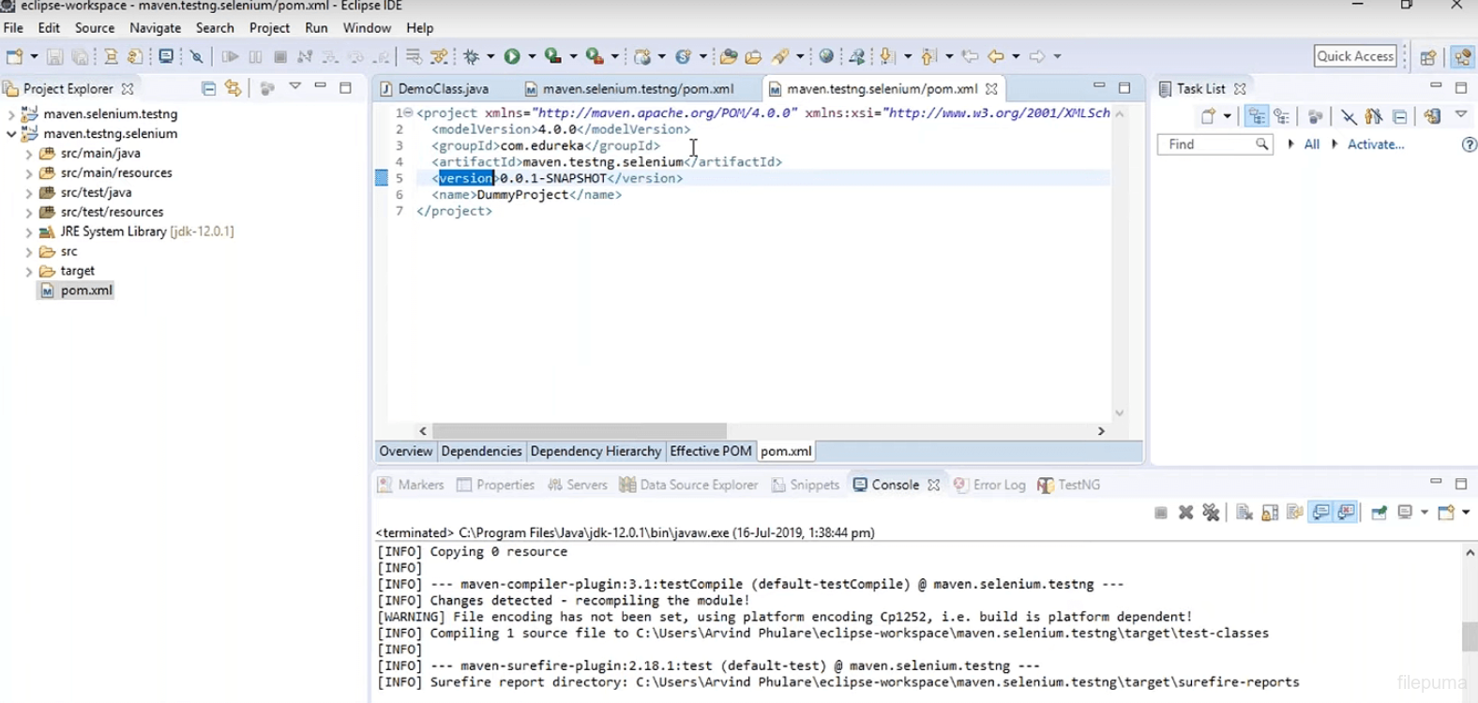Expand the src/main/java folder
Image resolution: width=1478 pixels, height=703 pixels.
click(x=29, y=154)
